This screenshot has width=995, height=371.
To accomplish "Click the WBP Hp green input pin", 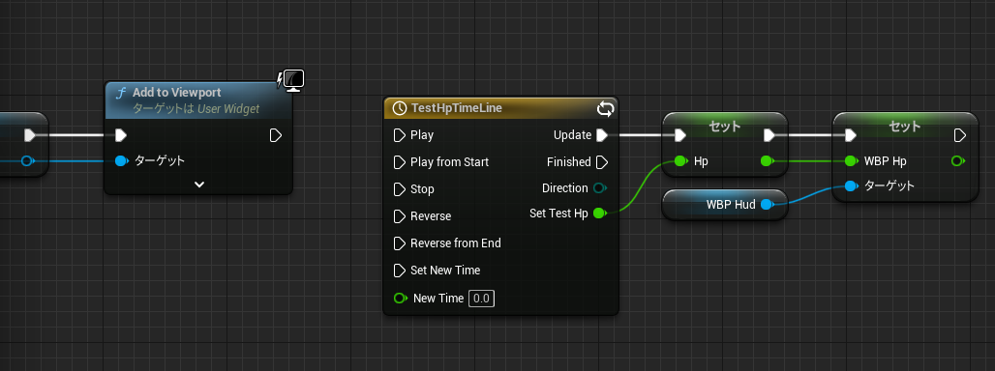I will 852,160.
